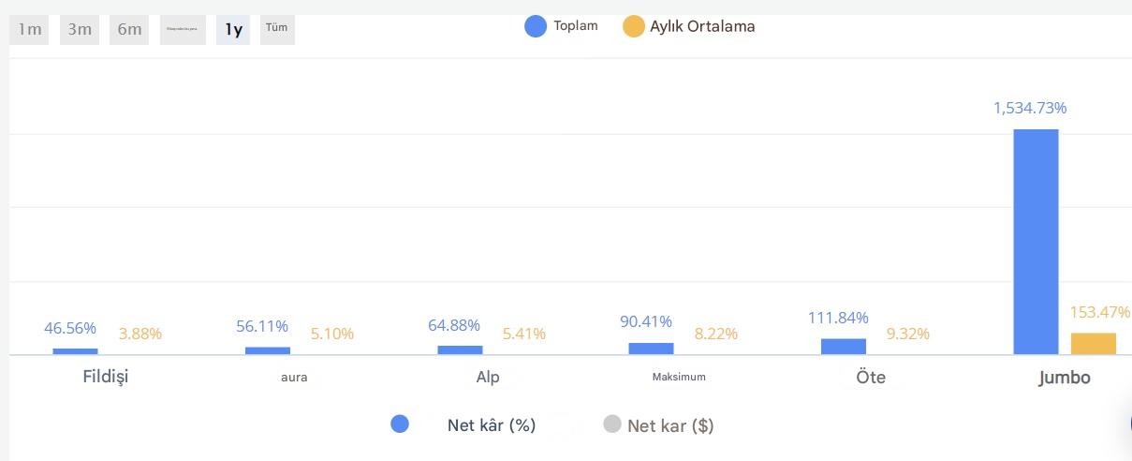Click the Alp category label

[488, 378]
